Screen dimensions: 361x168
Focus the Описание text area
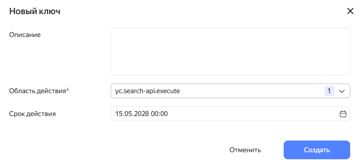coord(230,52)
